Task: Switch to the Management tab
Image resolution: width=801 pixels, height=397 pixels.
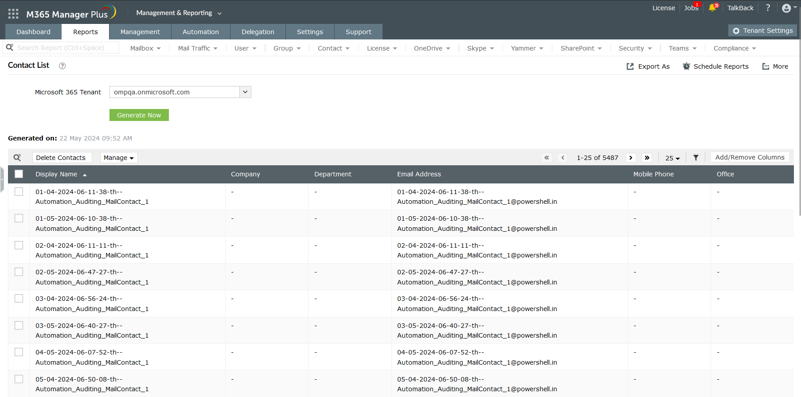Action: click(x=140, y=32)
